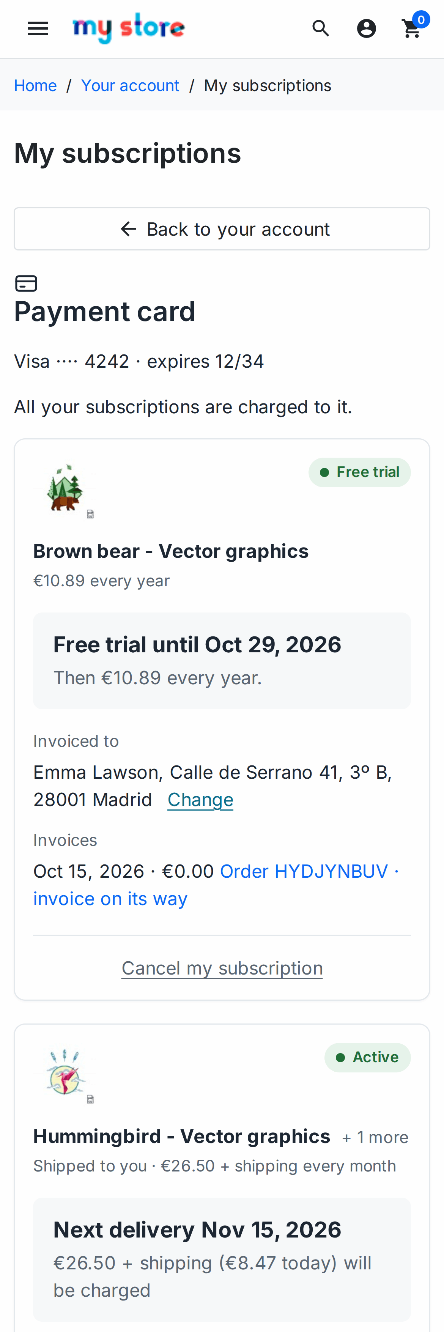Click the cart item count badge

421,20
